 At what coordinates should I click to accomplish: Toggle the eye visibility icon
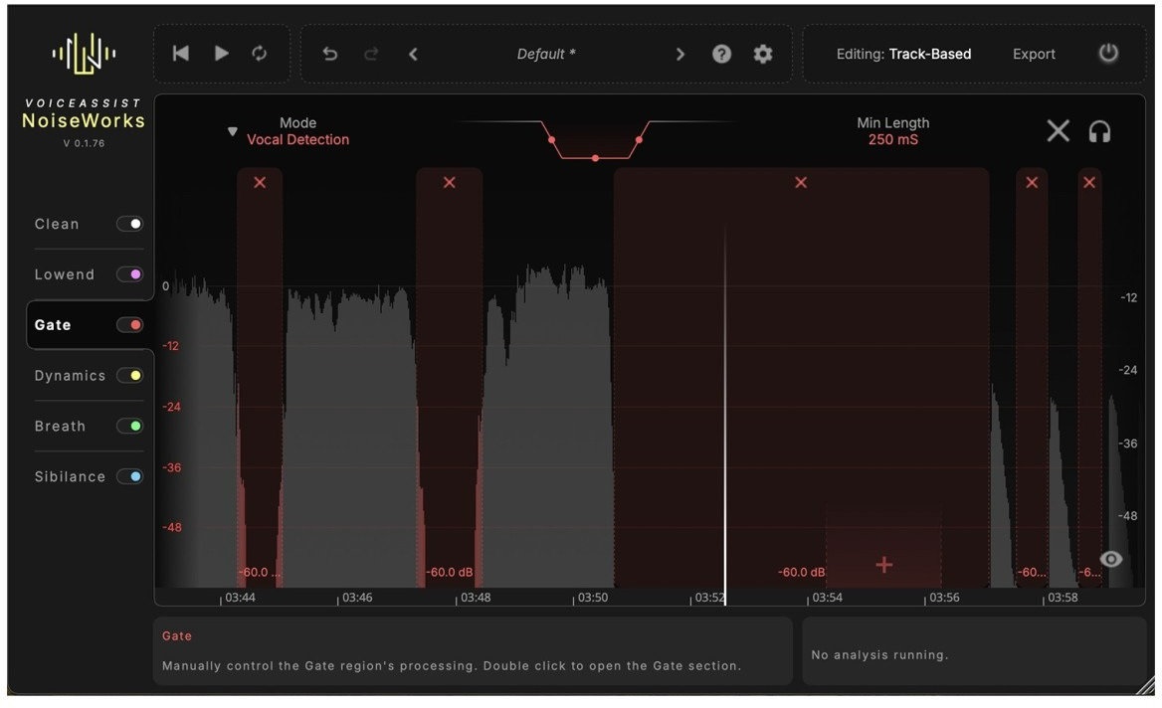tap(1110, 559)
